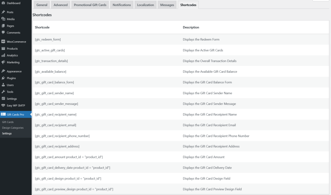Image resolution: width=331 pixels, height=195 pixels.
Task: Click the Gift Cards Pro card icon
Action: pos(3,114)
